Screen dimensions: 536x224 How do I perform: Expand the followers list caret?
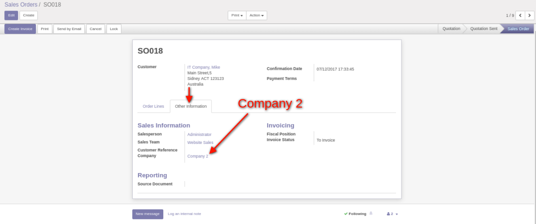click(x=397, y=214)
